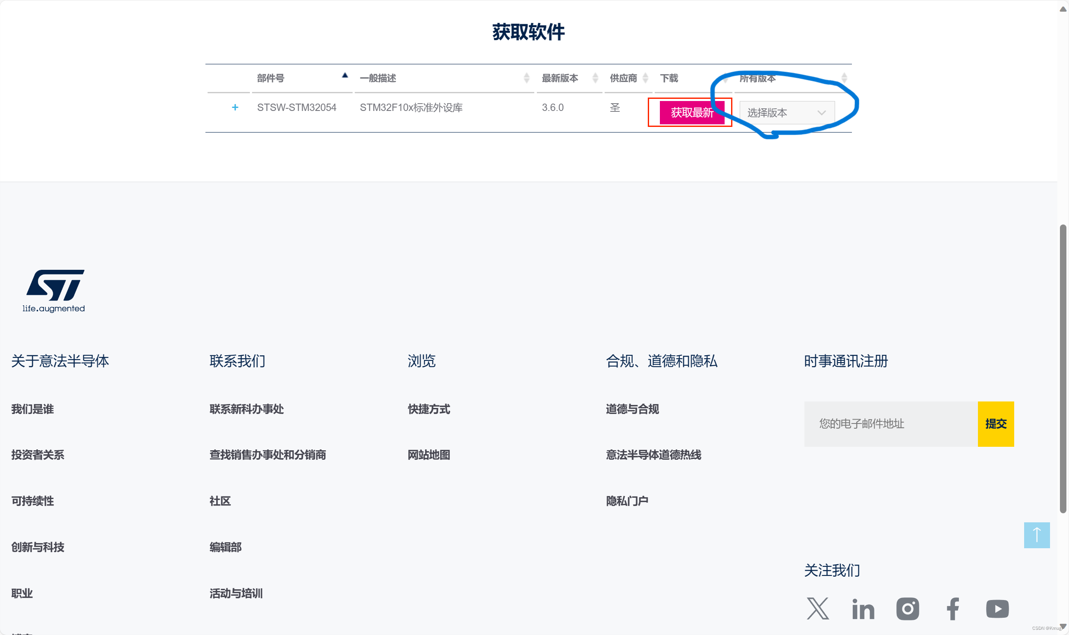Click the scrollbar down arrow

click(1063, 626)
